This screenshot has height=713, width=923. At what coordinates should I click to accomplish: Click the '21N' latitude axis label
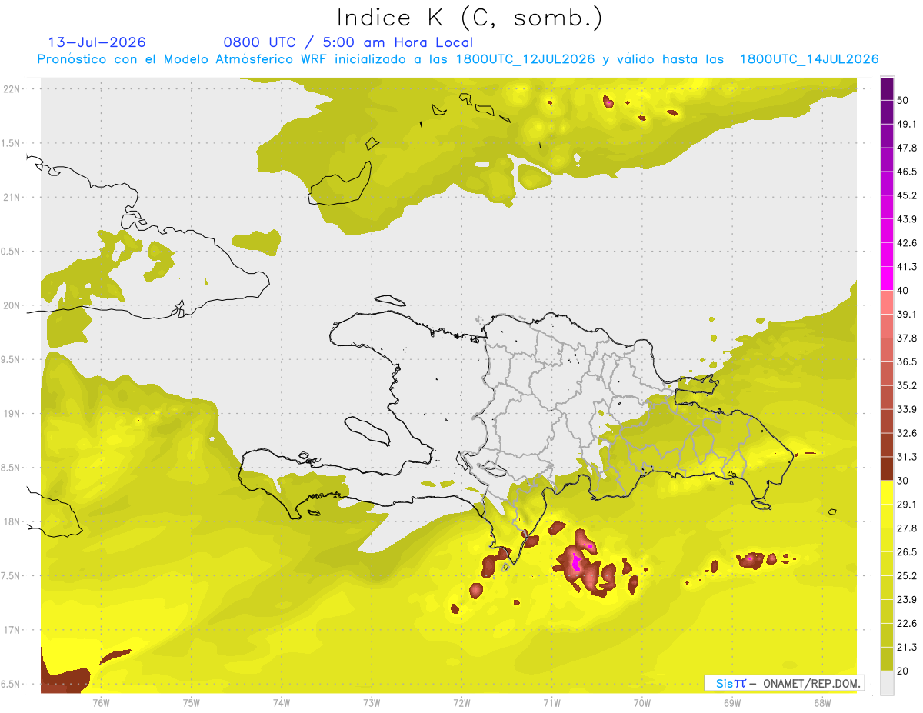tap(13, 197)
